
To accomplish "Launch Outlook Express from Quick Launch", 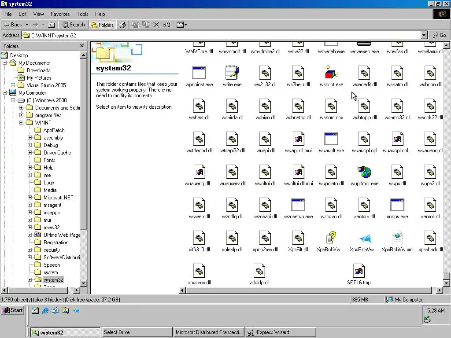I will pos(55,310).
